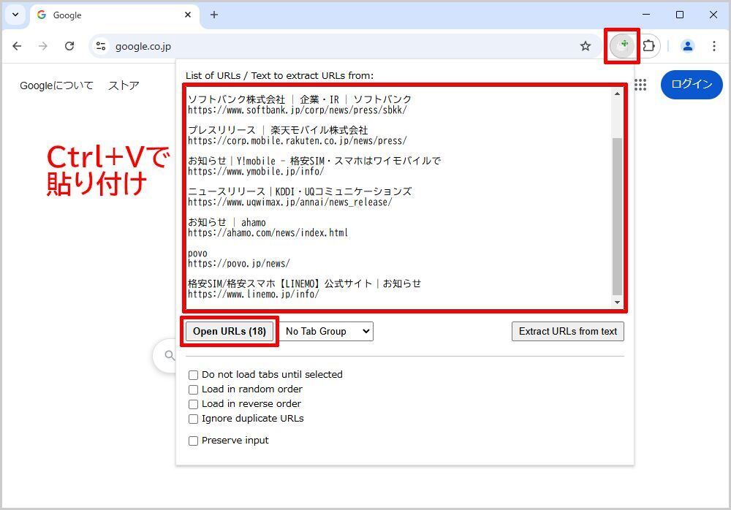Open the tab search dropdown arrow
Screen dimensions: 731x510
pyautogui.click(x=15, y=15)
